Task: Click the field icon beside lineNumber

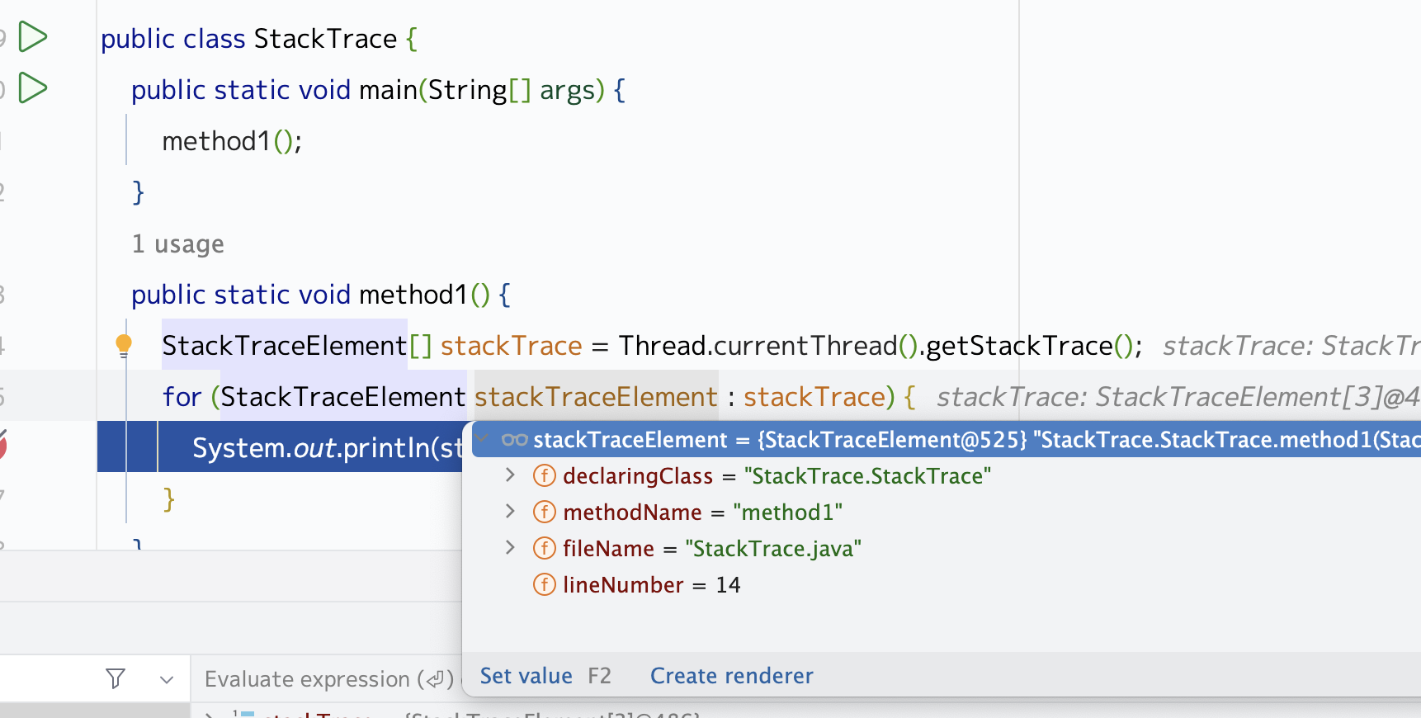Action: (544, 585)
